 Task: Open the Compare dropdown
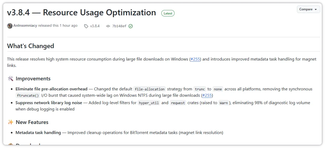click(308, 9)
